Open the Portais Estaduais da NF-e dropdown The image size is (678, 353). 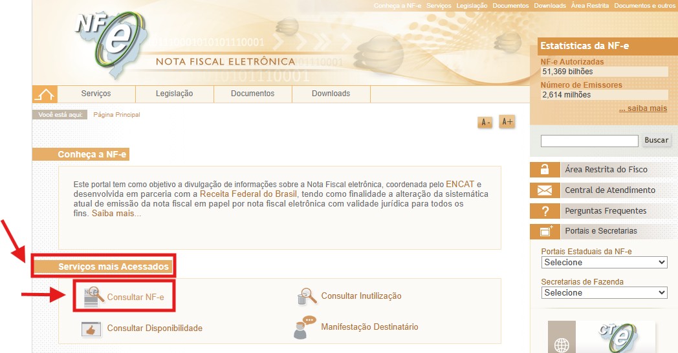pyautogui.click(x=604, y=263)
